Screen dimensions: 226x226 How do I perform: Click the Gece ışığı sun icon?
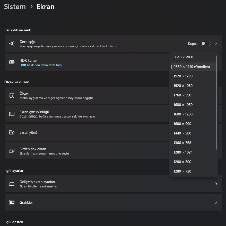(x=12, y=43)
